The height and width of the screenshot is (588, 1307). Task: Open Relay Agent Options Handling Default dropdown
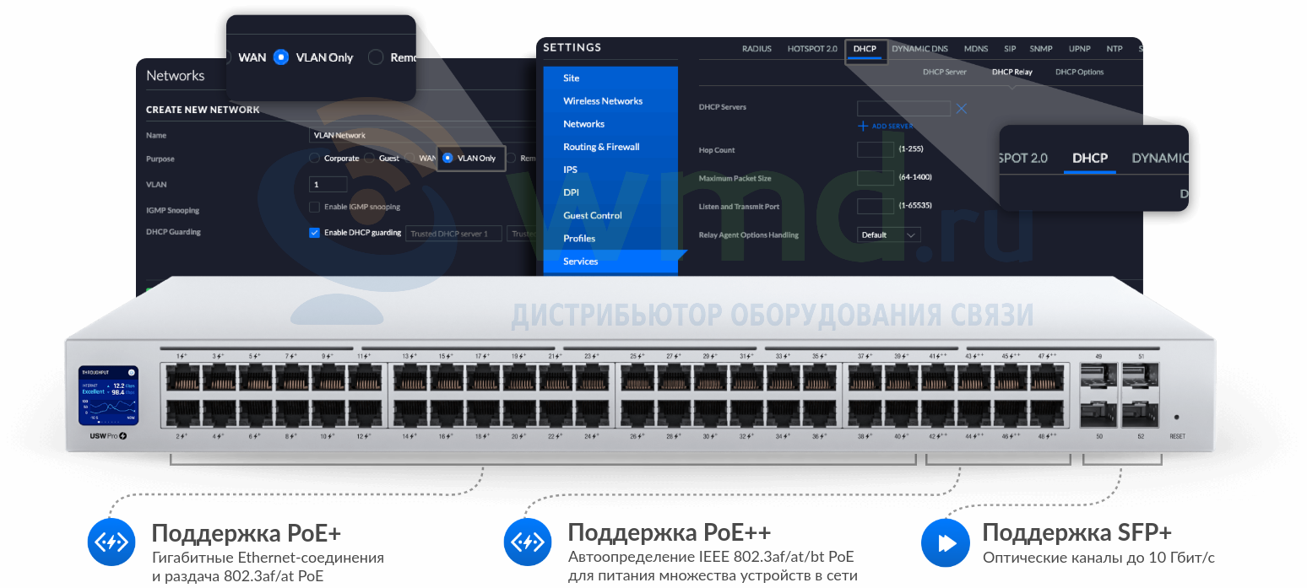(888, 235)
